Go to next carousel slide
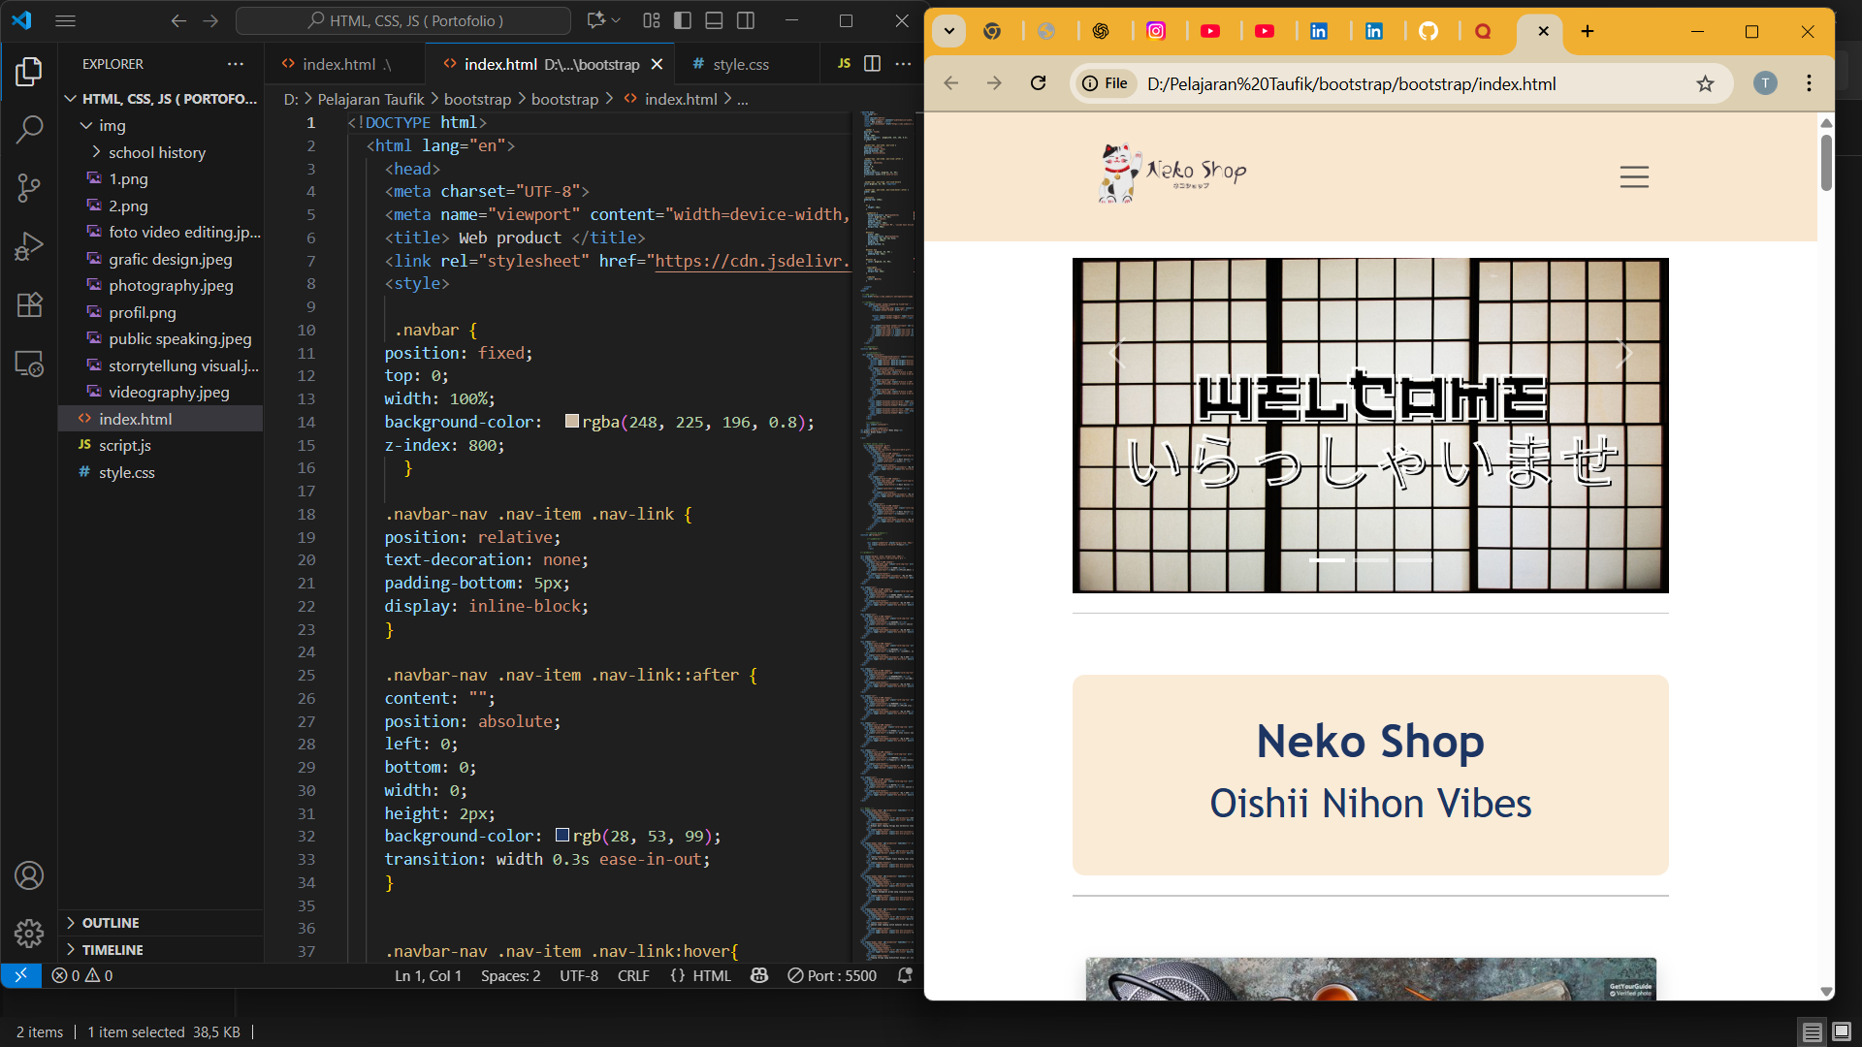 click(1626, 354)
